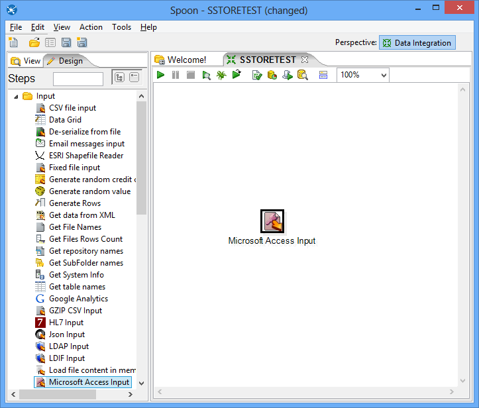Open the Welcome! tab
Image resolution: width=479 pixels, height=408 pixels.
click(181, 60)
